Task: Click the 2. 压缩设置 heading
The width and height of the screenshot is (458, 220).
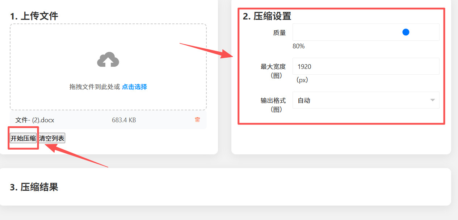Action: click(x=267, y=16)
